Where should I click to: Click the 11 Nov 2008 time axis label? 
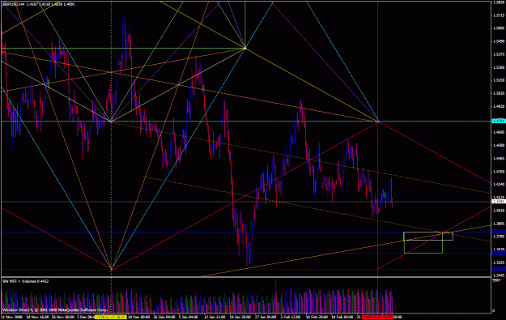click(11, 317)
